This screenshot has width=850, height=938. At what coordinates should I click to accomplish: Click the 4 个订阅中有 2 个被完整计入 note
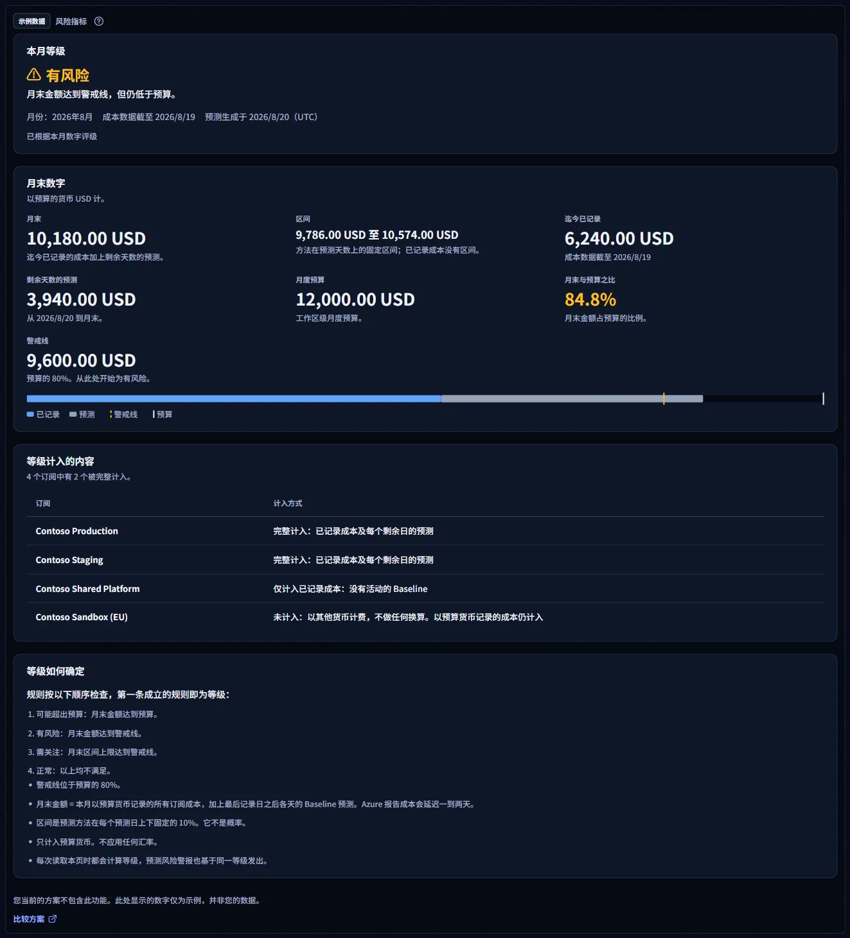79,477
